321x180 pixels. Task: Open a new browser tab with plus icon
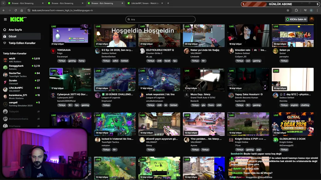[168, 3]
